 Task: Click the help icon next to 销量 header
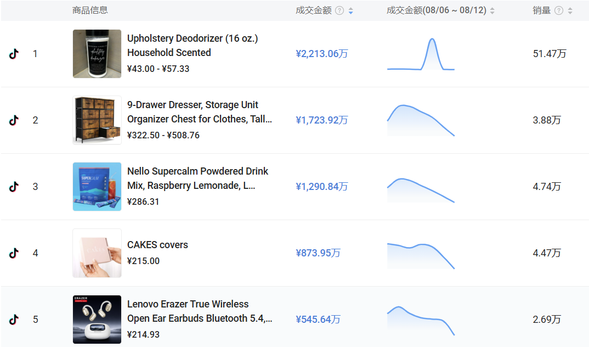tap(559, 10)
